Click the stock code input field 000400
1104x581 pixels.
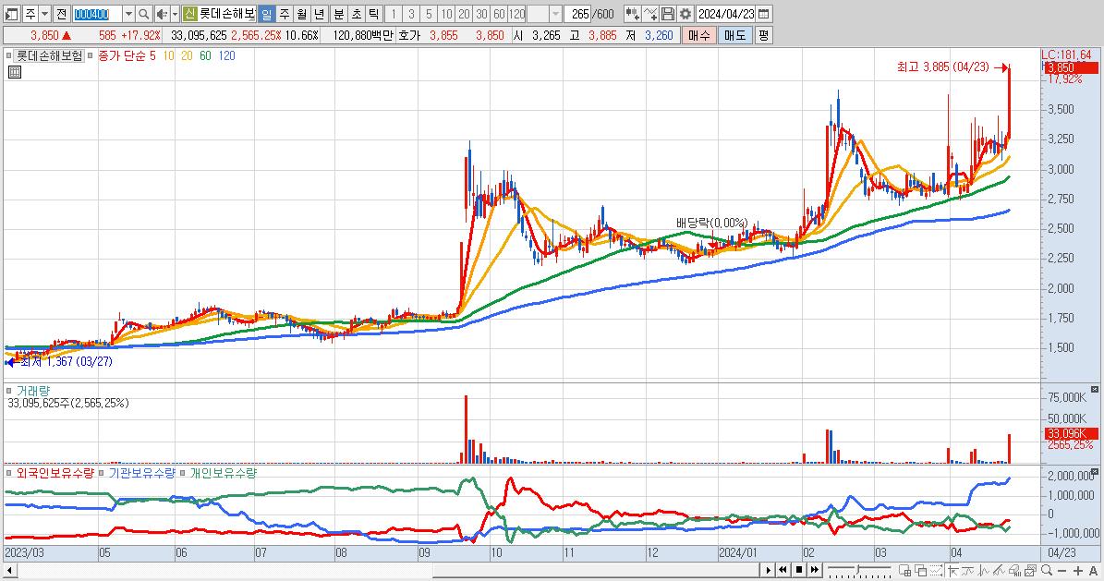pyautogui.click(x=97, y=13)
